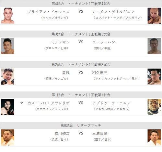The width and height of the screenshot is (162, 152).
Task: Click the ウーラーハン name text
Action: point(104,42)
